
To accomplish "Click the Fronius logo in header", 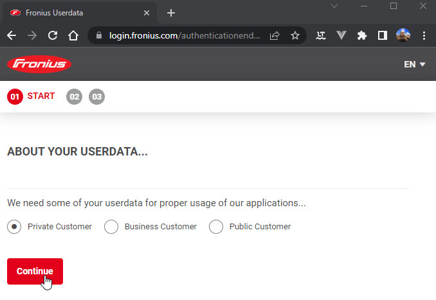I will point(39,64).
